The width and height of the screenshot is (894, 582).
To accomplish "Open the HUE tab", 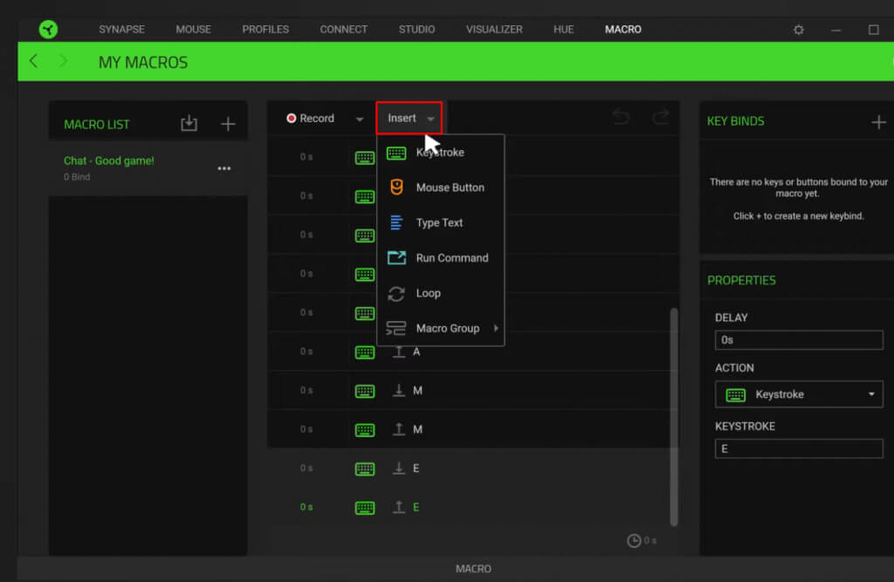I will tap(563, 29).
